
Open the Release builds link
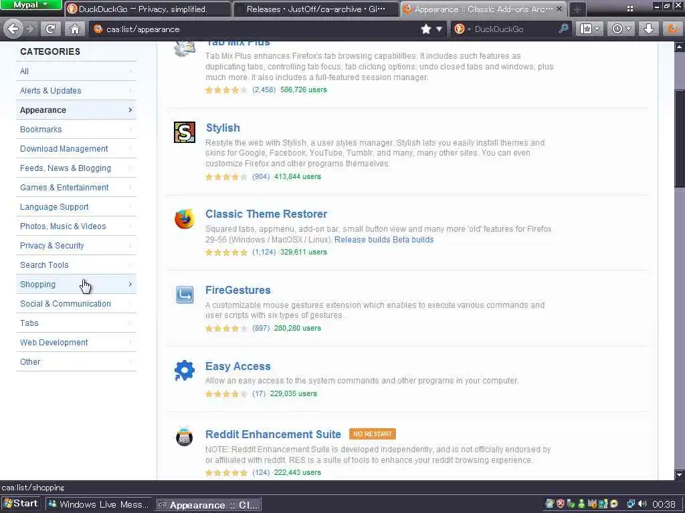pyautogui.click(x=362, y=240)
